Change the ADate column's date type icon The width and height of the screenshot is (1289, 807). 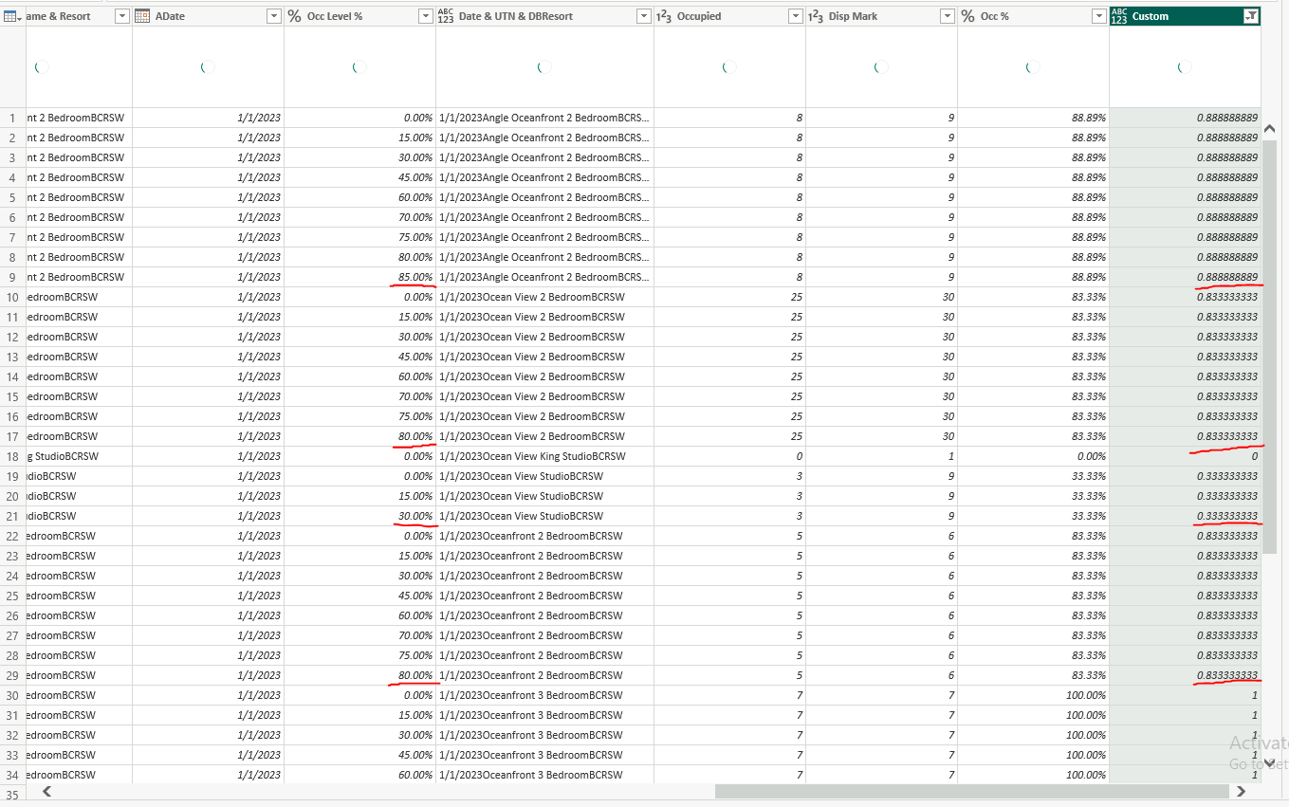pos(142,16)
